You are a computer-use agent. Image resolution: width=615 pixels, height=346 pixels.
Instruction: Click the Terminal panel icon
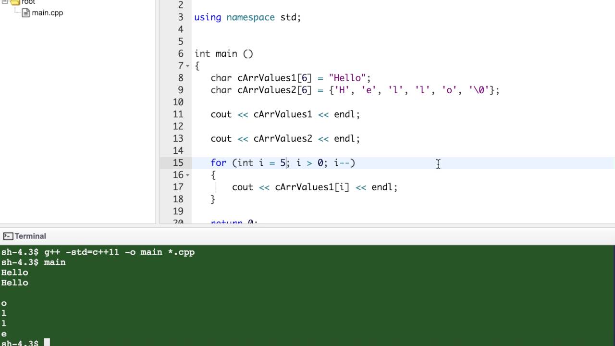click(8, 236)
